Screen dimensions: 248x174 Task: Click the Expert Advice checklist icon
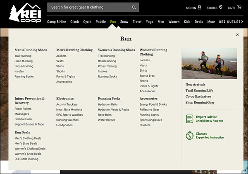coord(189,119)
